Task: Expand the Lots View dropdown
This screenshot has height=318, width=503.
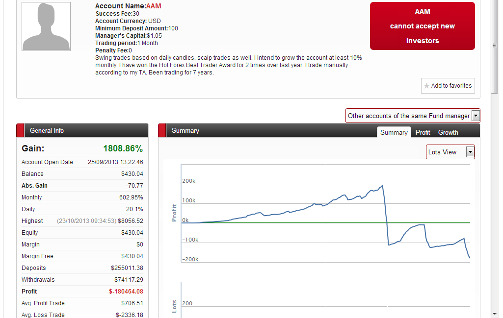Action: (450, 152)
